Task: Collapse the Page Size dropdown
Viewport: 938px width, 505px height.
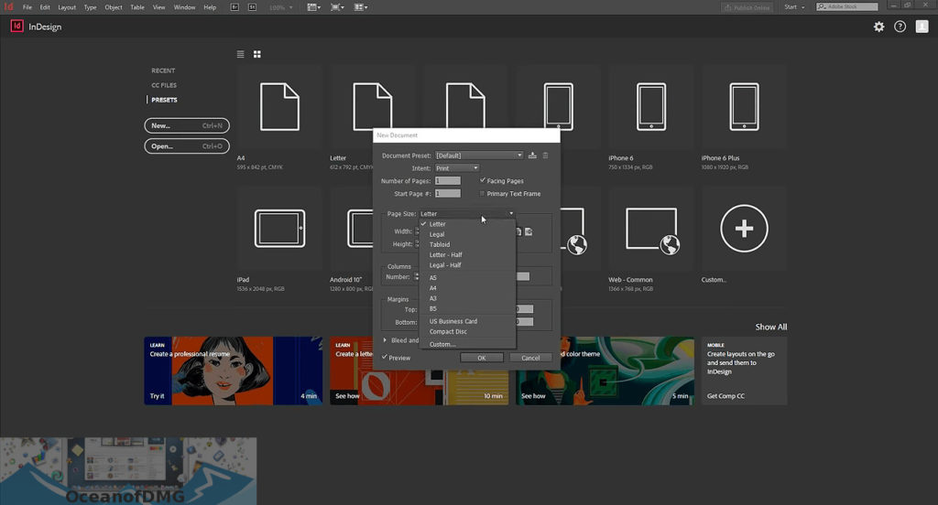Action: click(466, 213)
